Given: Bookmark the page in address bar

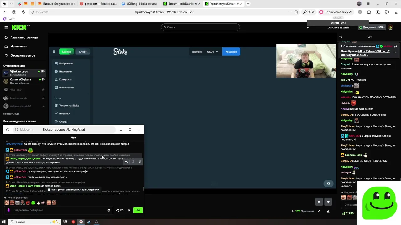Looking at the screenshot, I should 296,12.
